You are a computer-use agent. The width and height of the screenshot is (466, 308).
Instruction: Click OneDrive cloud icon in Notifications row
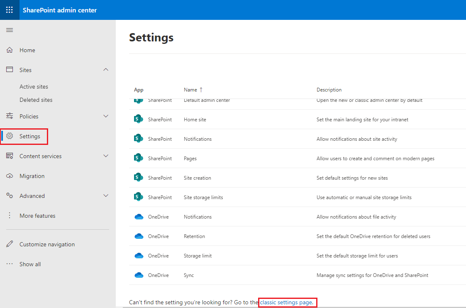[x=139, y=217]
